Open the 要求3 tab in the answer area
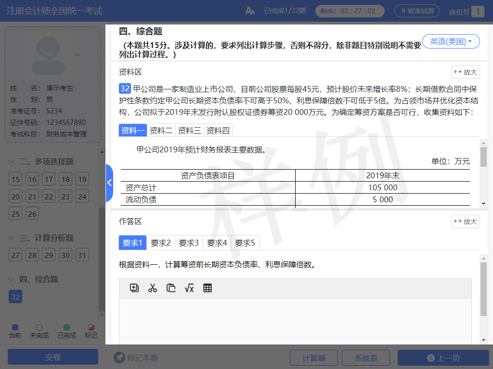The image size is (493, 369). tap(188, 243)
